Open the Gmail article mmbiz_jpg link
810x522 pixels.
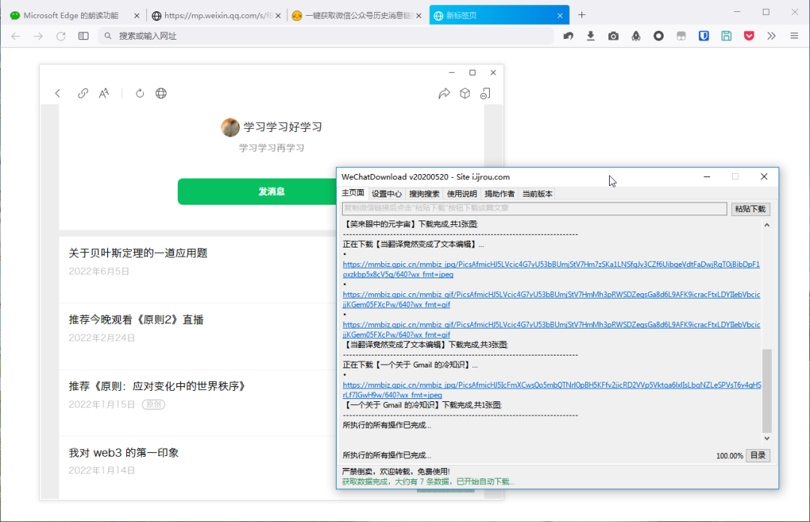[552, 390]
